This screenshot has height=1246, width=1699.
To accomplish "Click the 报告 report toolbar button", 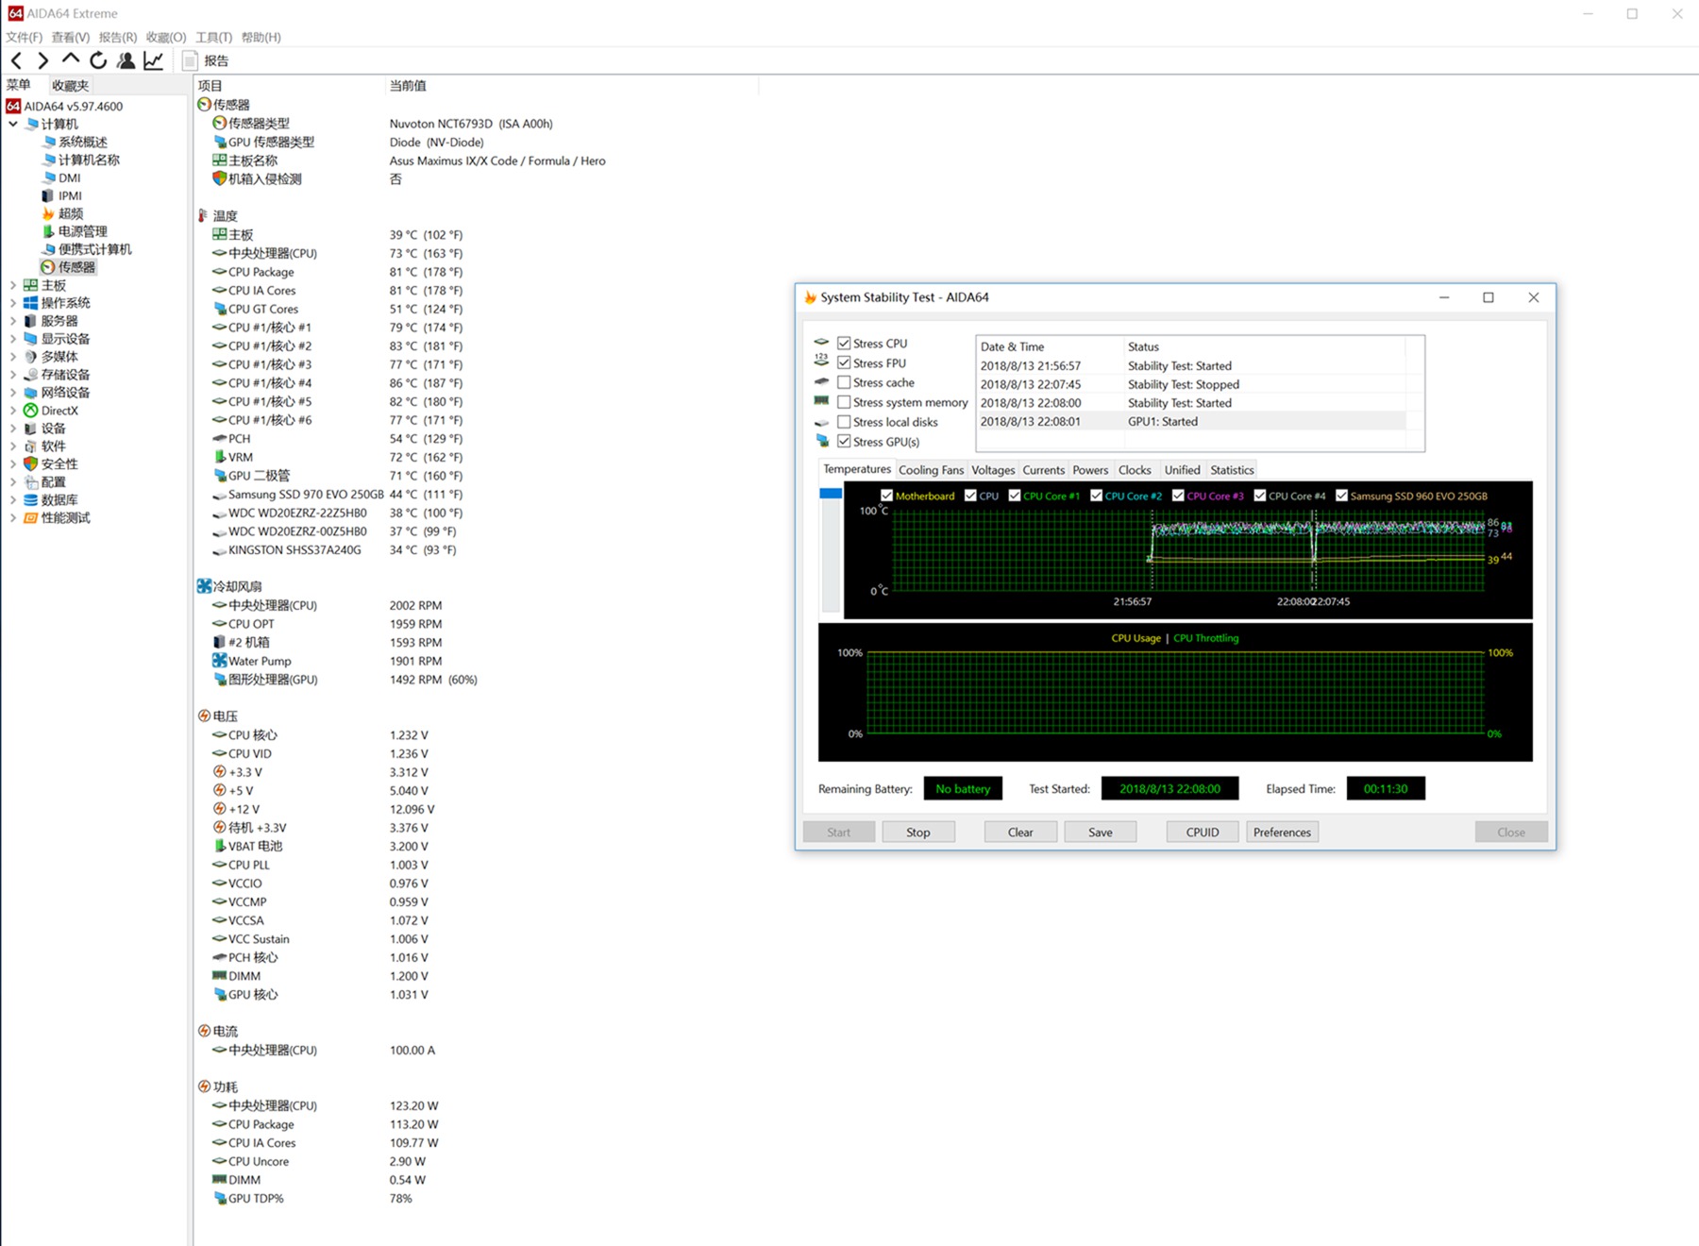I will pyautogui.click(x=206, y=60).
